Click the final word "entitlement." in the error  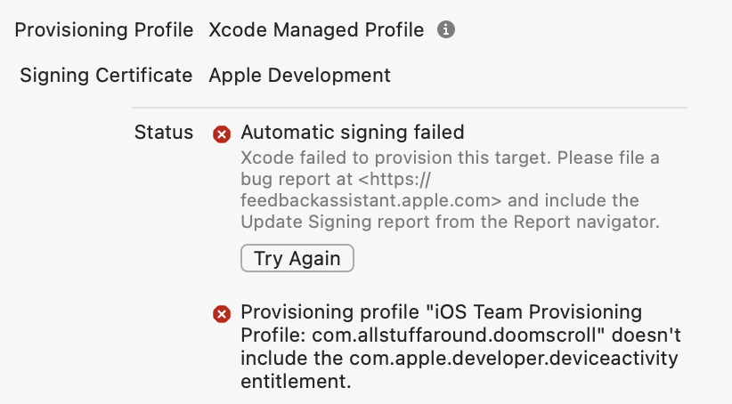[x=296, y=382]
